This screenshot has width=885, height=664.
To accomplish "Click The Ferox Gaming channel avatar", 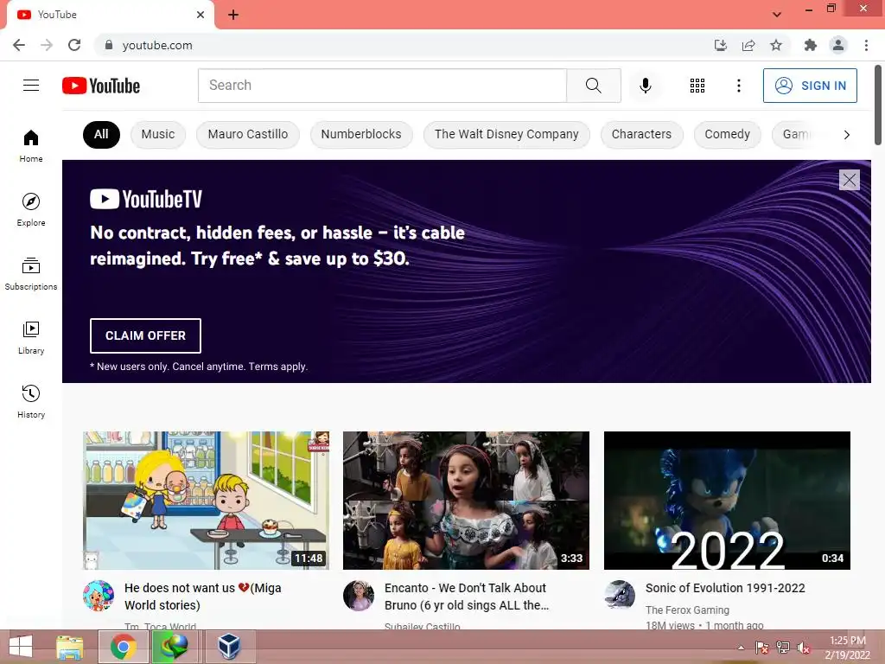I will click(x=619, y=596).
